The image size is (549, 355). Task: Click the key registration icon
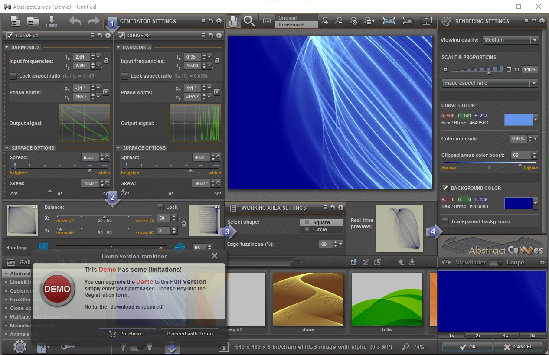(x=68, y=346)
